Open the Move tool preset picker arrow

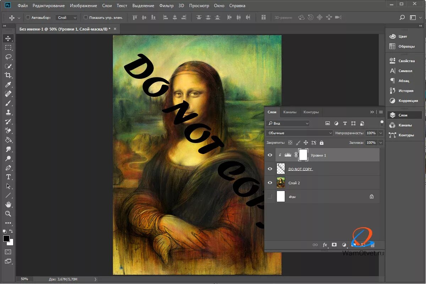[18, 17]
